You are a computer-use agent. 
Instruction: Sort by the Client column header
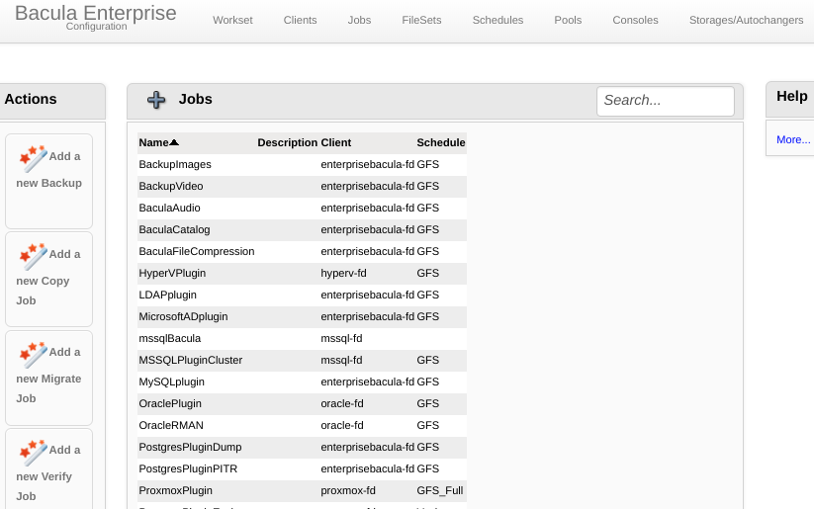point(336,142)
